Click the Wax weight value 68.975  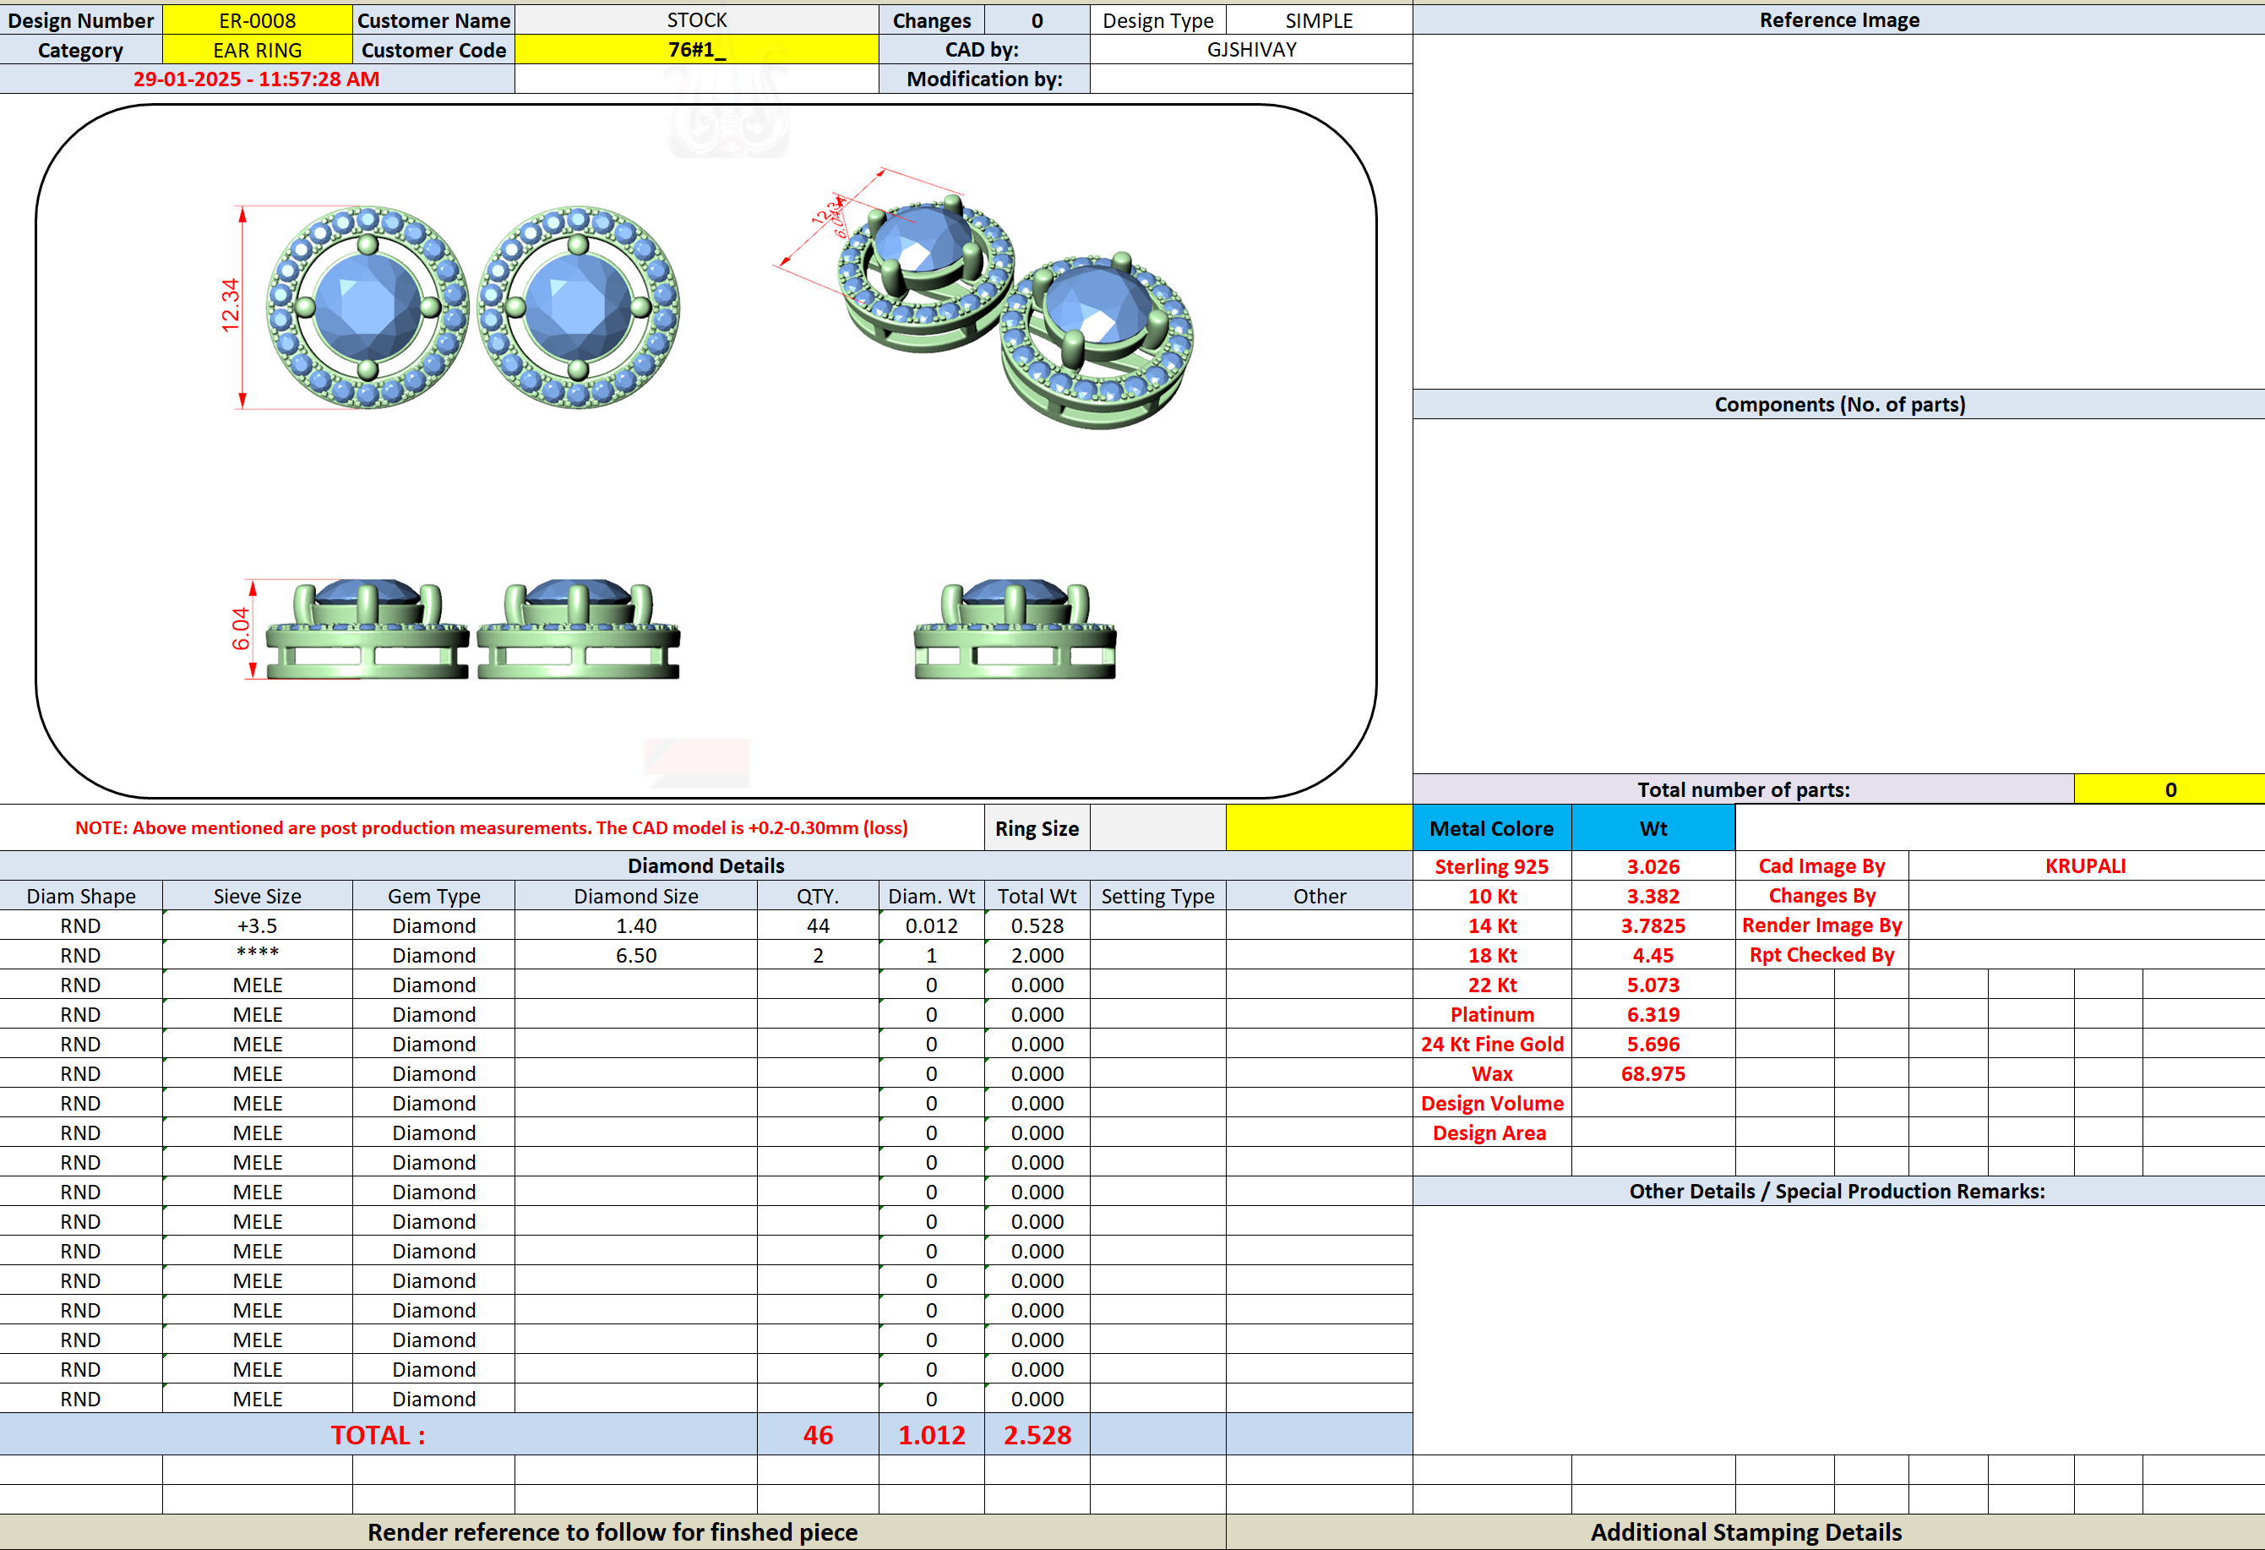tap(1653, 1073)
